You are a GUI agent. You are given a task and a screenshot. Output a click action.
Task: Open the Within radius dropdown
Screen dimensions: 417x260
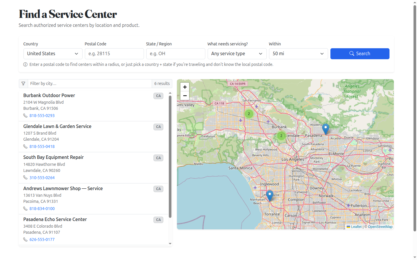tap(299, 54)
